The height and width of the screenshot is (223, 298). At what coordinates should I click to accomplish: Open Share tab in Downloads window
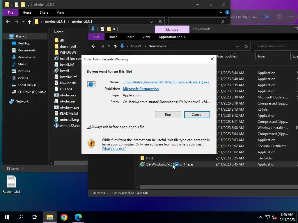click(130, 37)
